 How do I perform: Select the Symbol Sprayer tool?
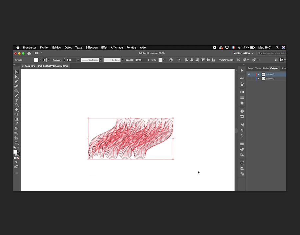point(16,129)
